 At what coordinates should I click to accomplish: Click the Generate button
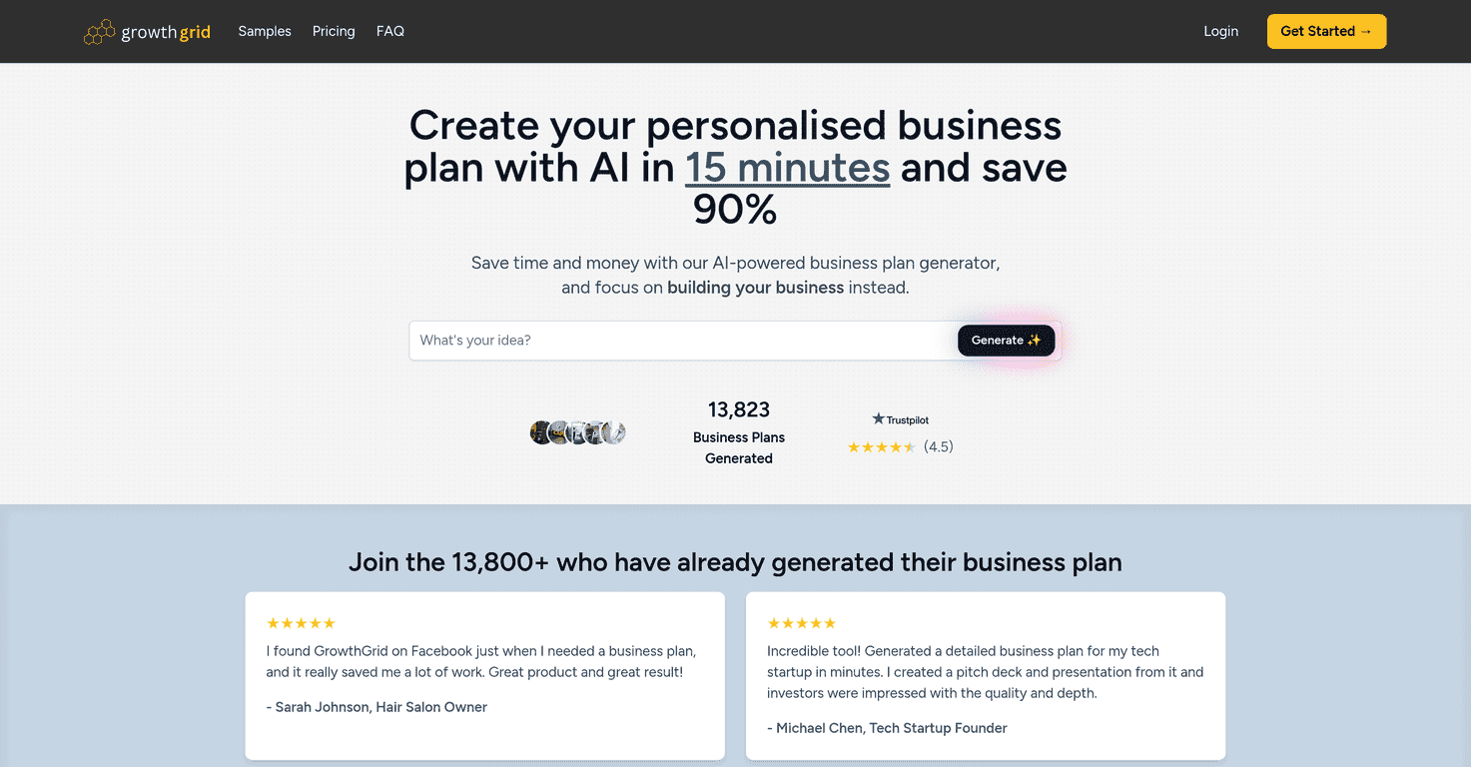tap(1006, 340)
